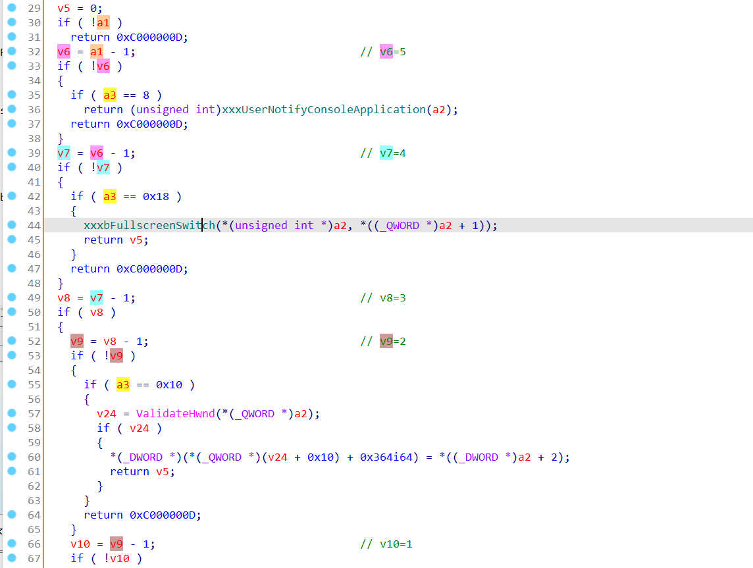Click the breakpoint dot at line 52

coord(12,341)
